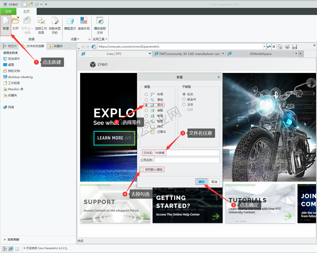Stop loading the browser page
The width and height of the screenshot is (317, 253).
(x=274, y=47)
